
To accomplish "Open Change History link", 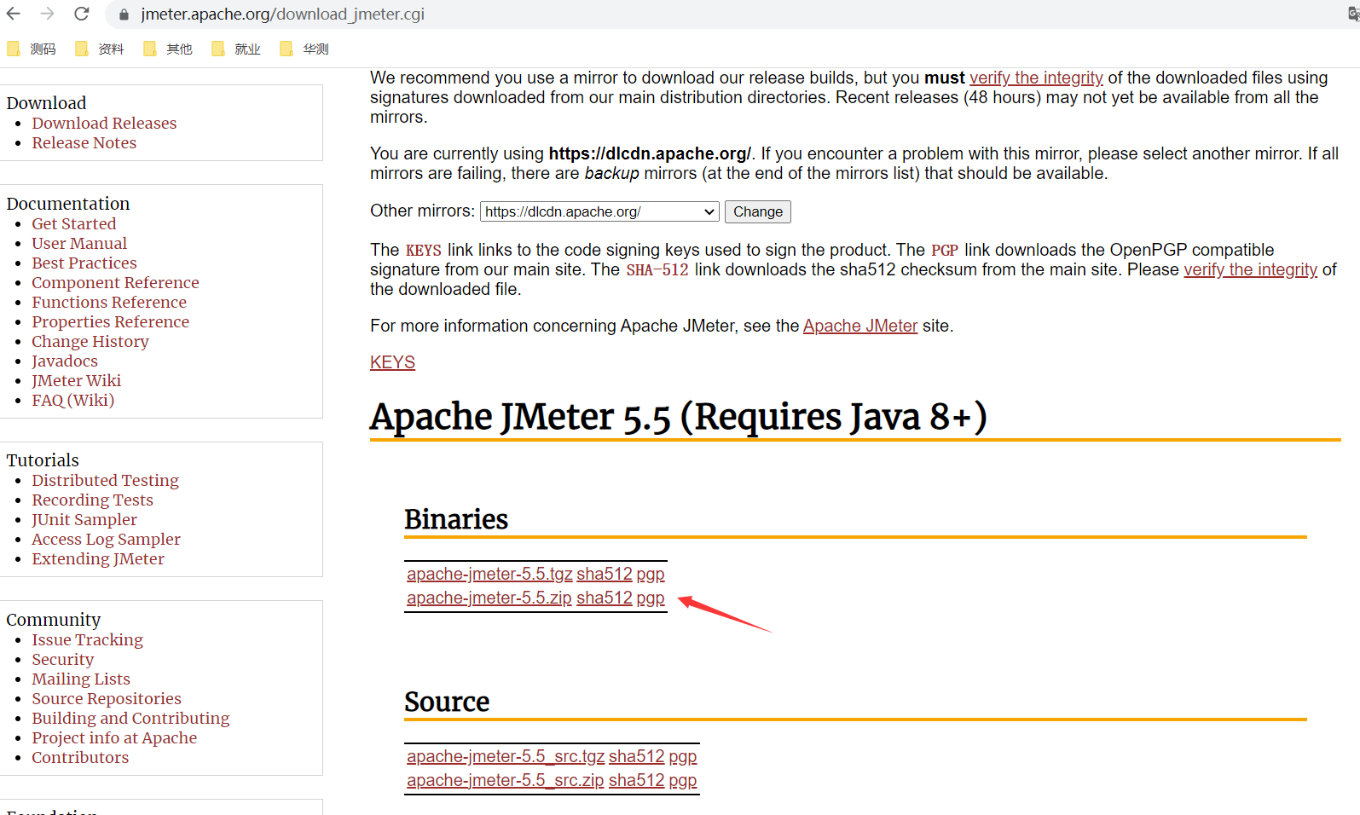I will [90, 341].
